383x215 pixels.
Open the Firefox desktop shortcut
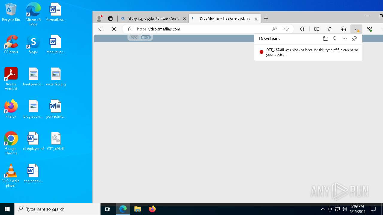[x=11, y=109]
